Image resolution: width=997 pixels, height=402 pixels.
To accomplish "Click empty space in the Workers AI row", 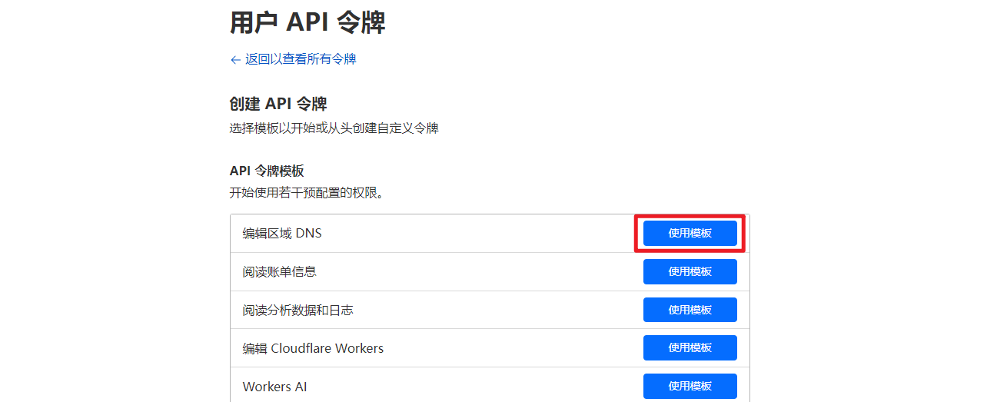I will [477, 387].
